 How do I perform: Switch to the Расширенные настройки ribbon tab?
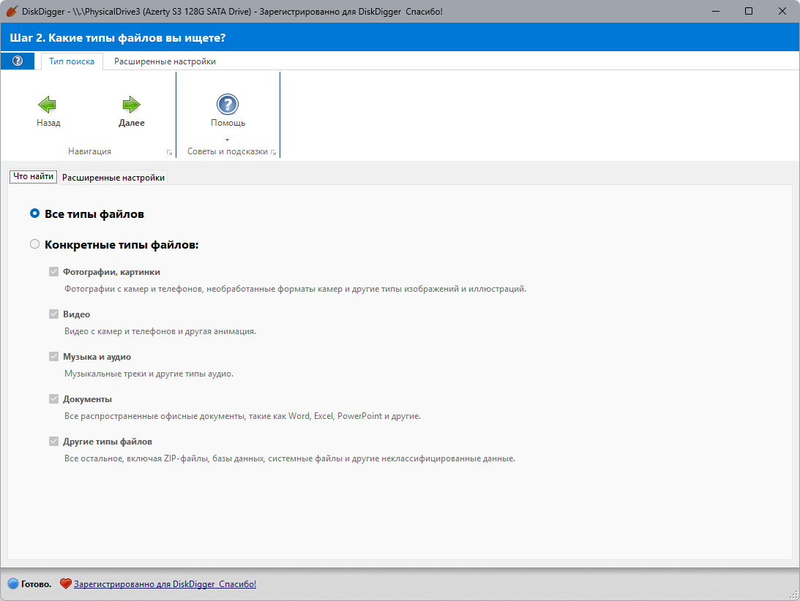click(165, 61)
